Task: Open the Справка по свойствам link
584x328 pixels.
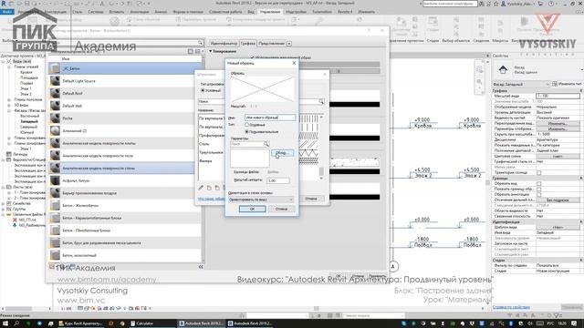Action: [511, 307]
